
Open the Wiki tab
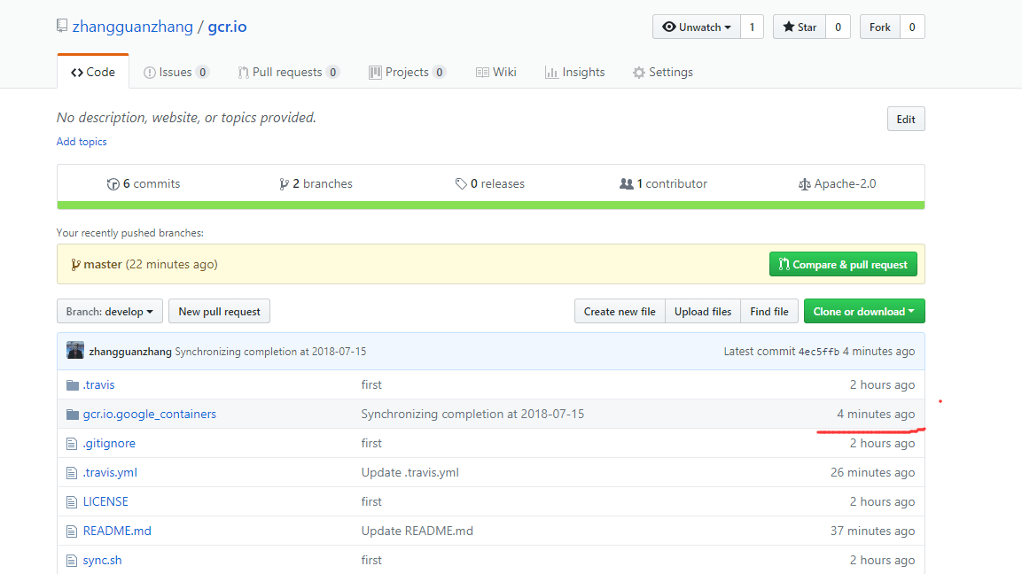coord(496,72)
